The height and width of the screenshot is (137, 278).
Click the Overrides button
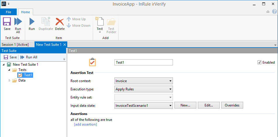pyautogui.click(x=232, y=105)
